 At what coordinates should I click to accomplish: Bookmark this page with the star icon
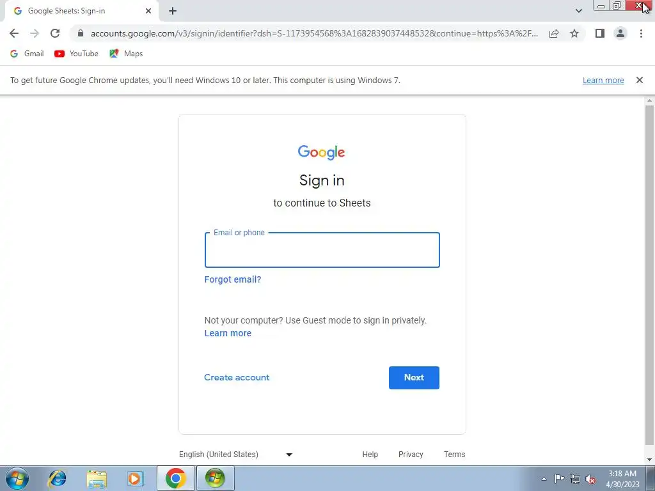click(x=574, y=33)
